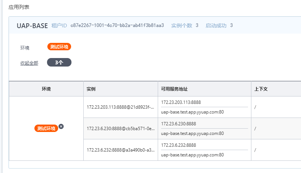Click service address 172.23.6.232:8888

click(x=178, y=145)
